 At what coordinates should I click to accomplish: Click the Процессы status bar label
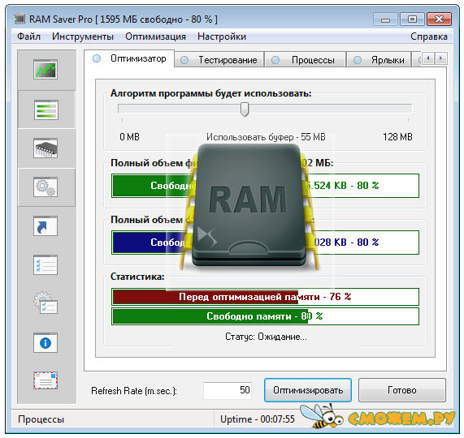coord(41,419)
